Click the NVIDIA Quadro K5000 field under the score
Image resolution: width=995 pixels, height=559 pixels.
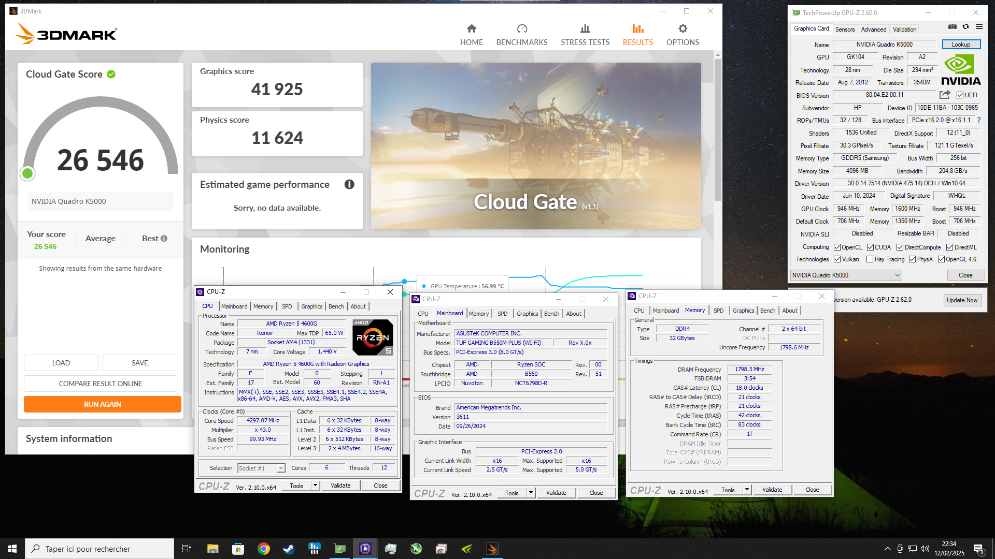(101, 201)
